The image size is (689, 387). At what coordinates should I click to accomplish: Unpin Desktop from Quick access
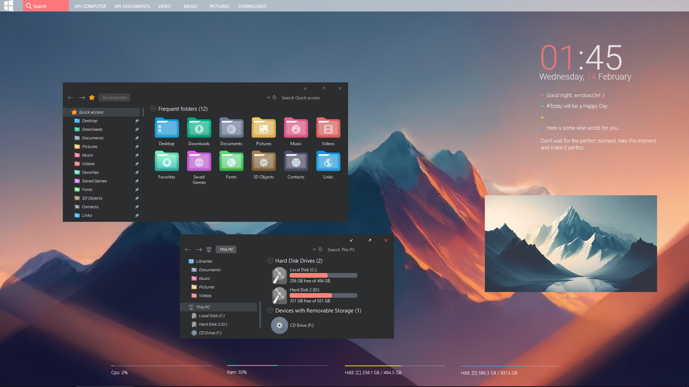137,121
